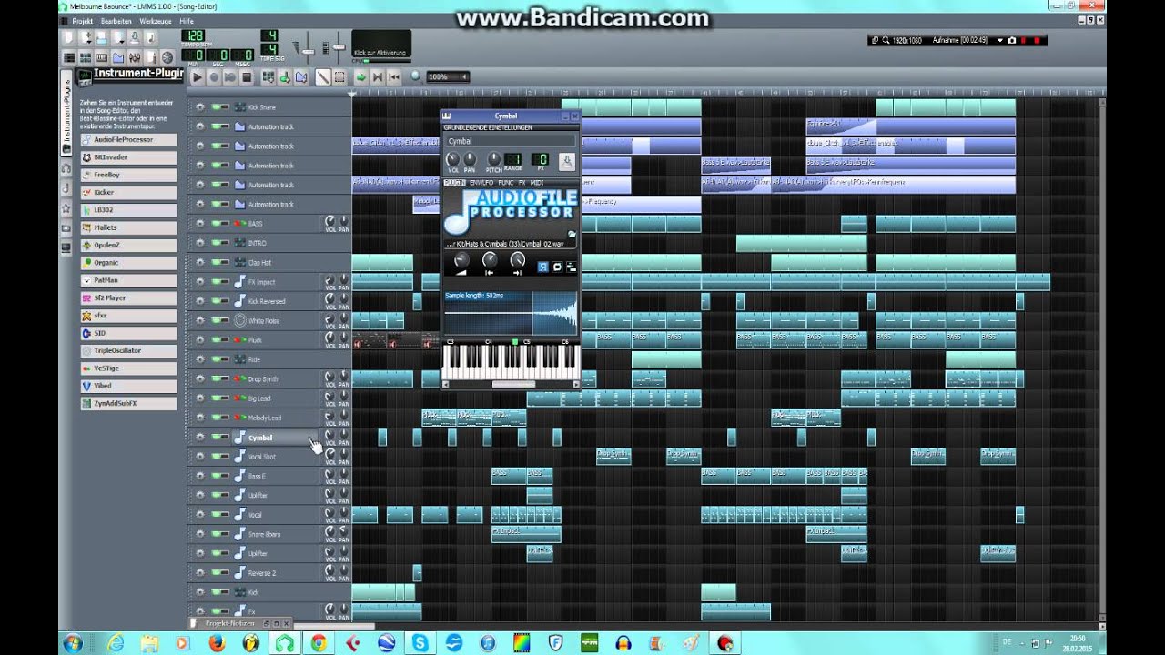Open the Bearbeiten menu

(x=116, y=21)
